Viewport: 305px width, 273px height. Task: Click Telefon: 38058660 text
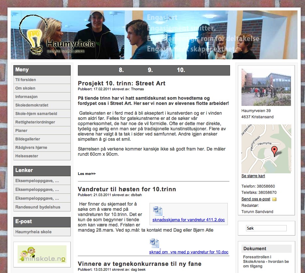coord(258,186)
